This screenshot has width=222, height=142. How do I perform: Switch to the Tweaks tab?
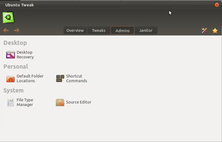pyautogui.click(x=99, y=31)
